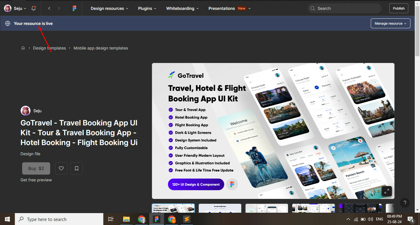This screenshot has height=225, width=420.
Task: Select the fourth preview thumbnail
Action: [x=314, y=208]
